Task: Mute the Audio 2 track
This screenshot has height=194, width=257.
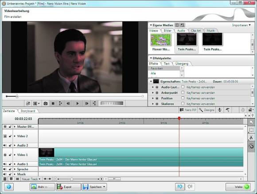Action: pos(5,145)
